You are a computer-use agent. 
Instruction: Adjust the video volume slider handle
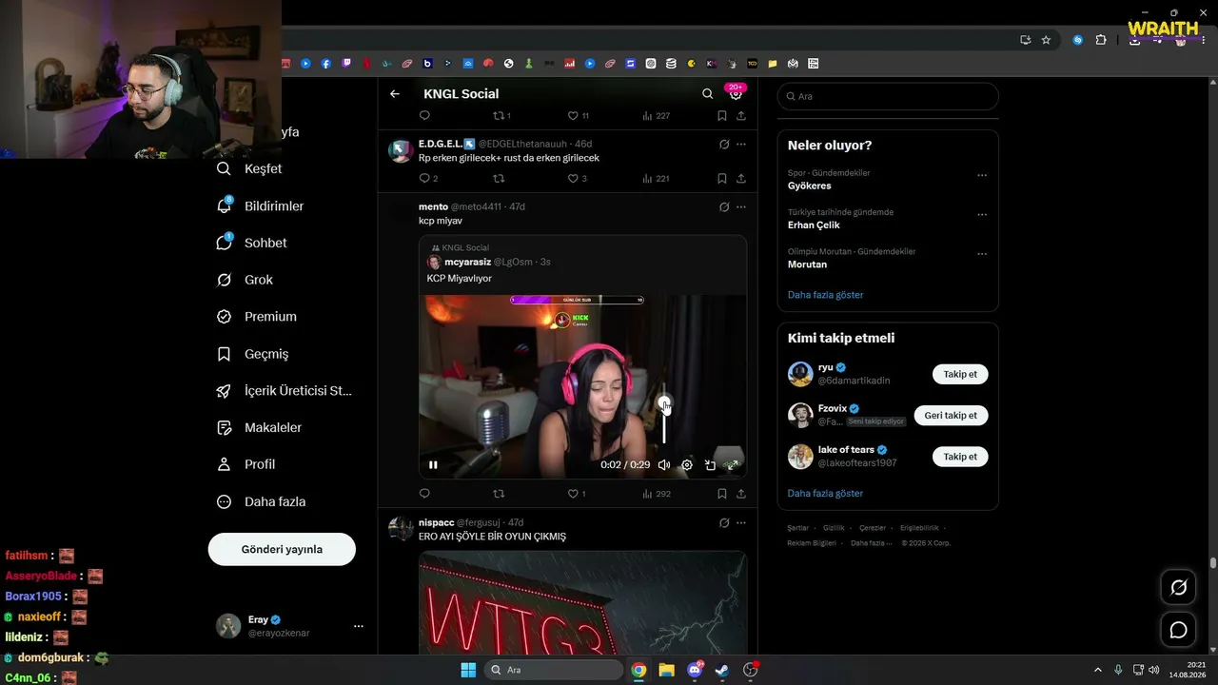point(664,403)
